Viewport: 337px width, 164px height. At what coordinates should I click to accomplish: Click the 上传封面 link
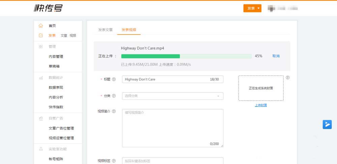point(261,105)
